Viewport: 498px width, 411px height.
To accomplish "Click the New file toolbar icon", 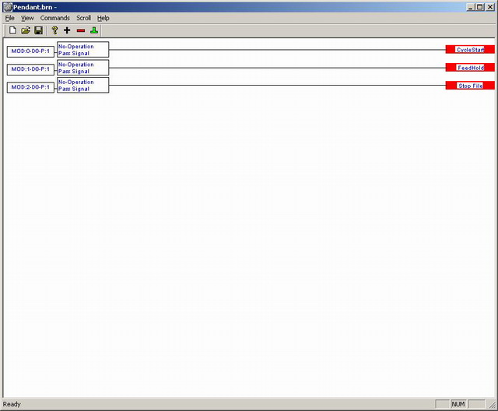I will 12,30.
